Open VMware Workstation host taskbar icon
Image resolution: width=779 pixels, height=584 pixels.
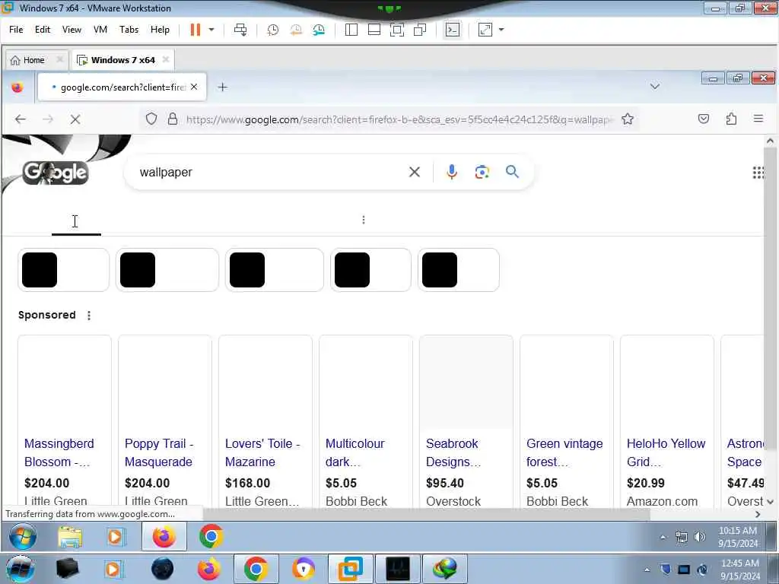pos(350,569)
